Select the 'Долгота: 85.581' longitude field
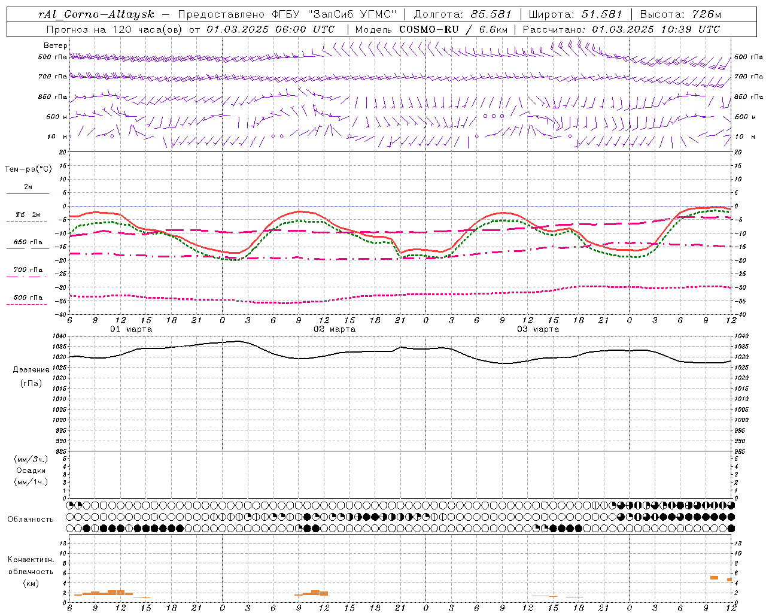 [x=463, y=14]
